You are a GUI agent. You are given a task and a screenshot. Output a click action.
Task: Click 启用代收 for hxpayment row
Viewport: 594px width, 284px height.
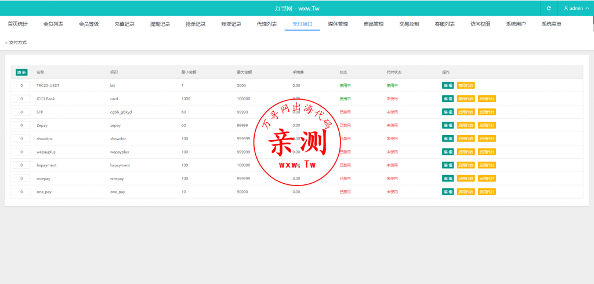466,165
